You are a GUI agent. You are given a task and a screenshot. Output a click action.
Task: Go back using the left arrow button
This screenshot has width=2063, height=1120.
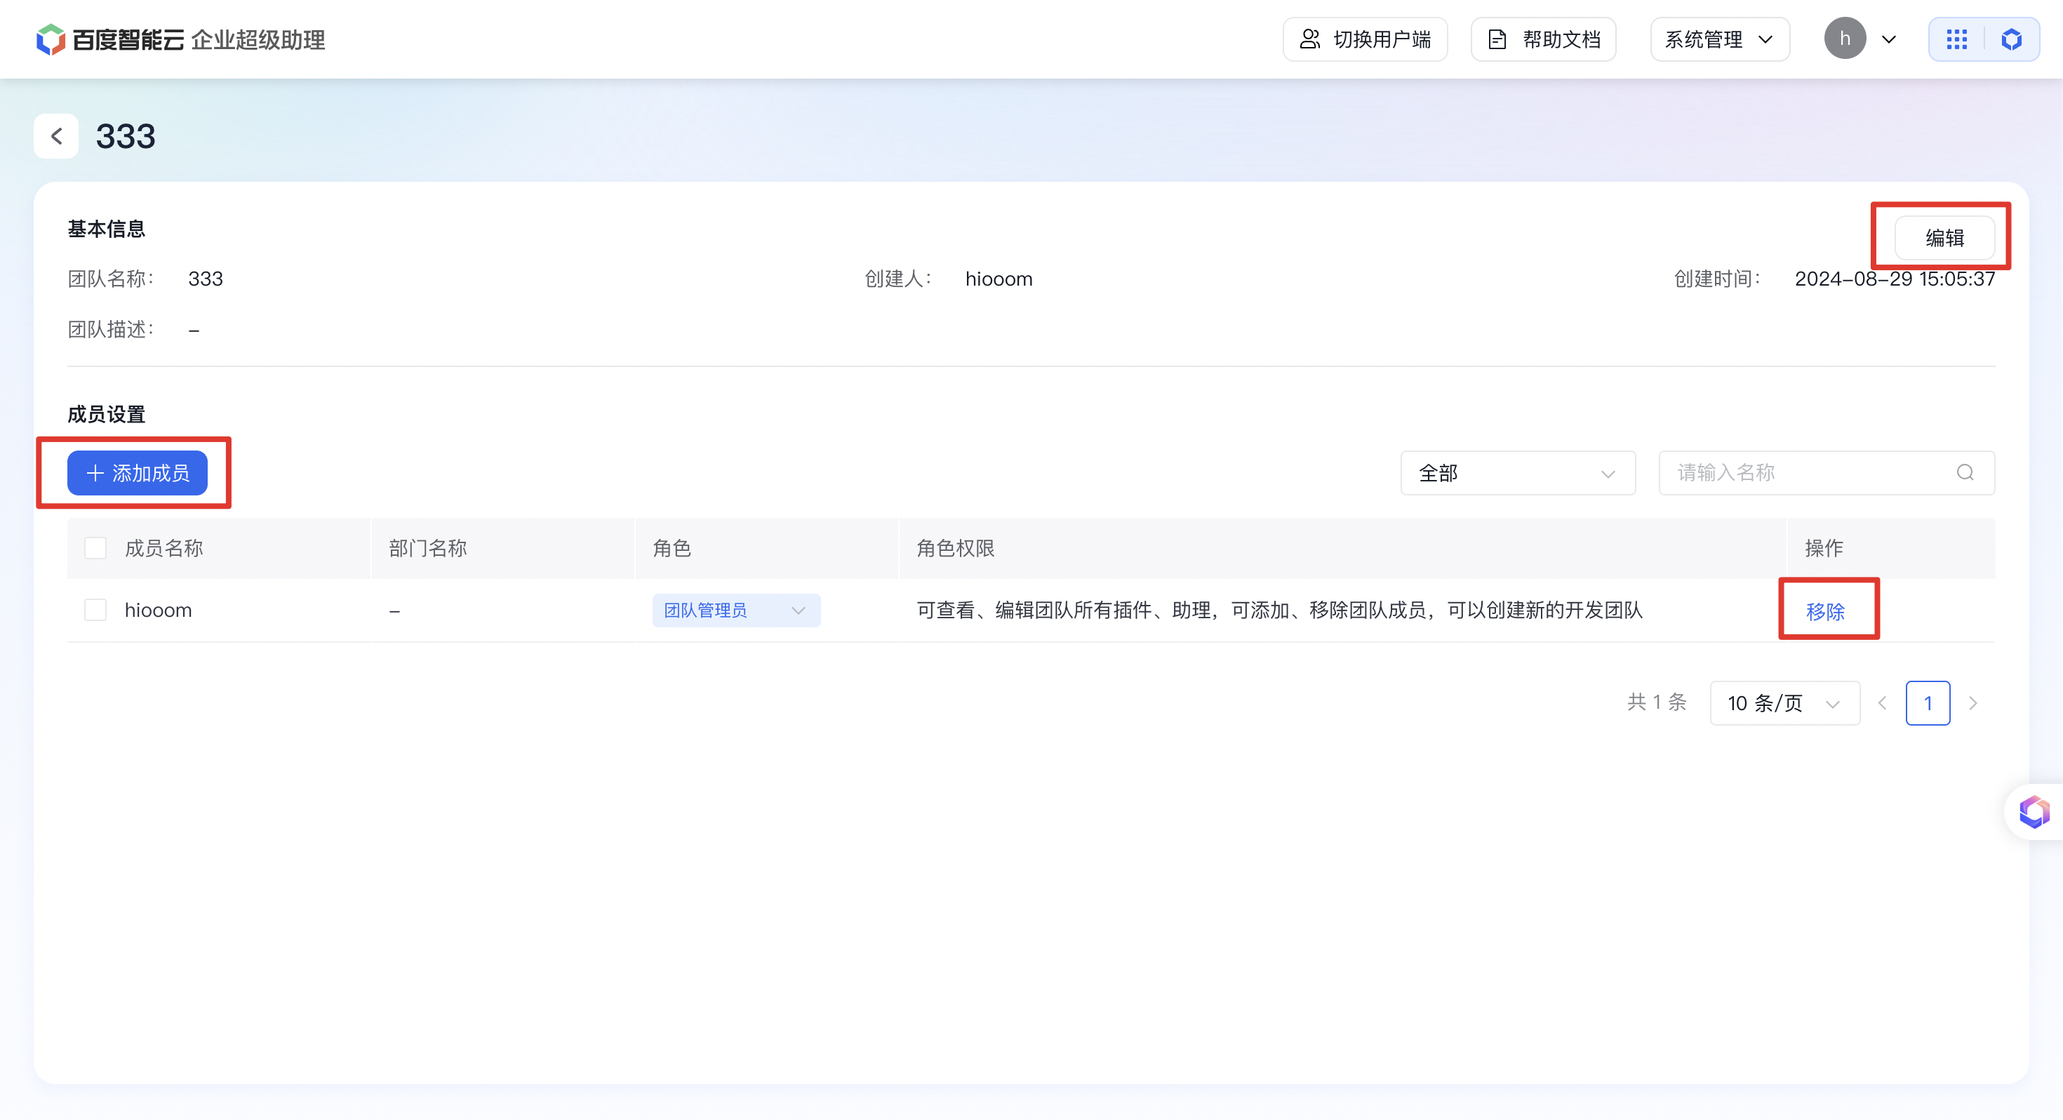pyautogui.click(x=56, y=136)
